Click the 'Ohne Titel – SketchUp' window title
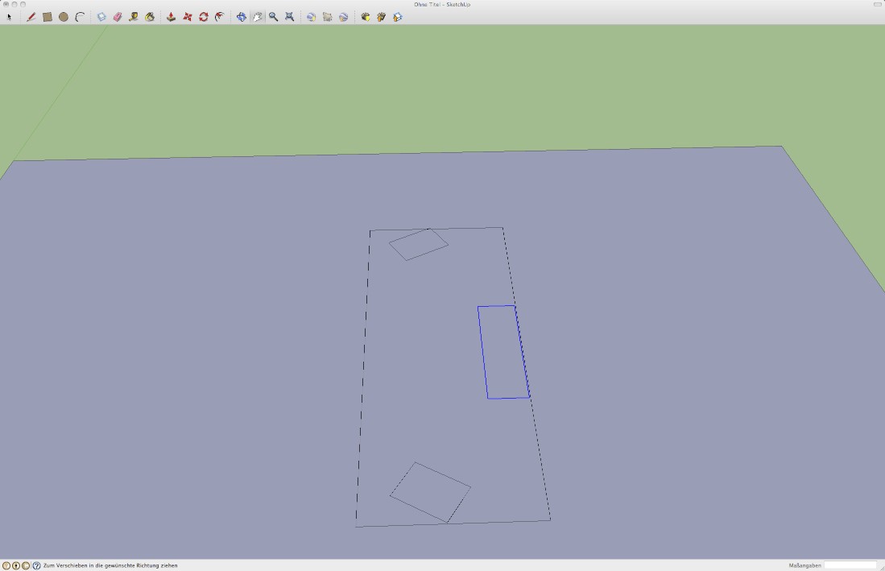 pyautogui.click(x=442, y=5)
